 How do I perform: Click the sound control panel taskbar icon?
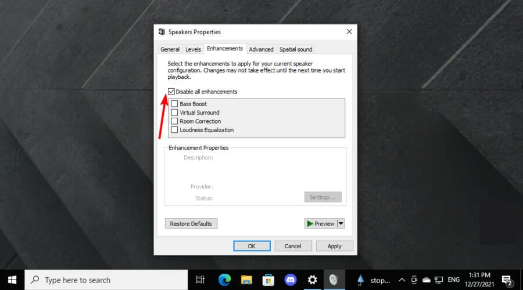pos(334,280)
